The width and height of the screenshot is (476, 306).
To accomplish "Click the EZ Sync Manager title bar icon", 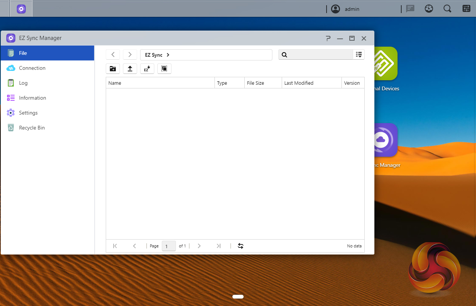I will 11,38.
